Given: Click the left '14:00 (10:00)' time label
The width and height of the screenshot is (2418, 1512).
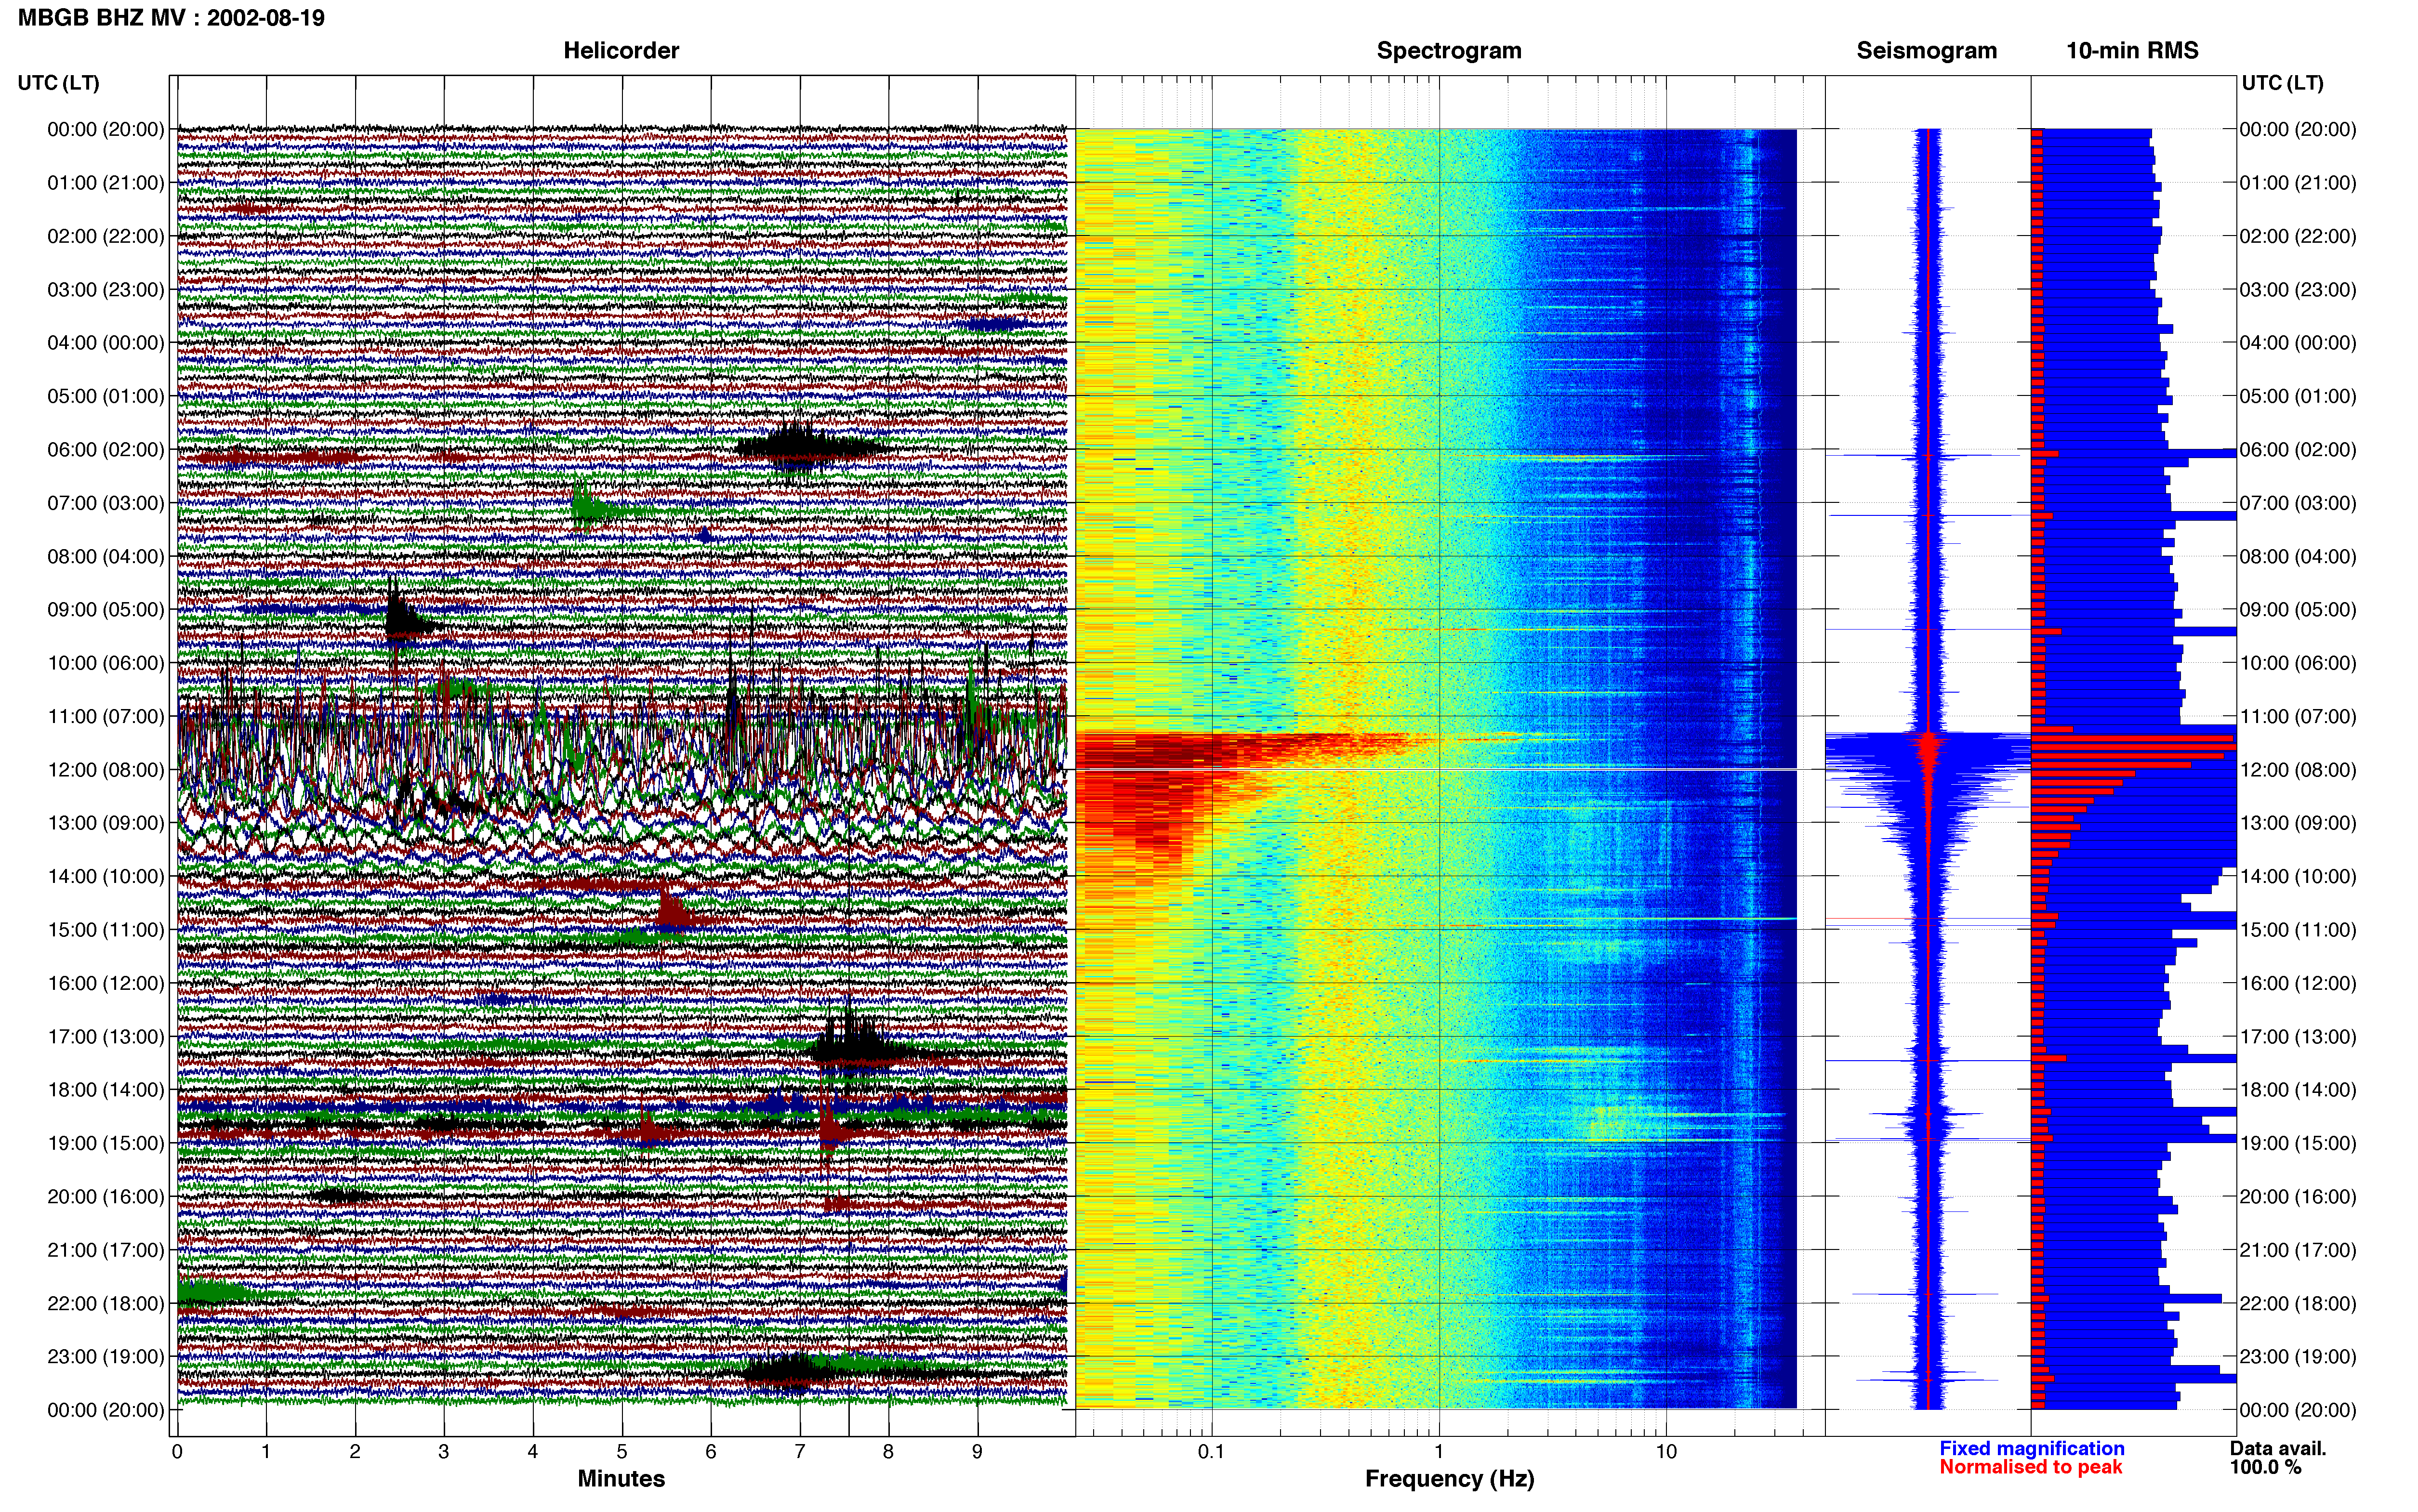Looking at the screenshot, I should [106, 876].
